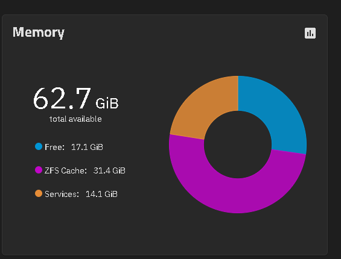
Task: Click the 31.4 GiB cache value
Action: click(x=109, y=170)
